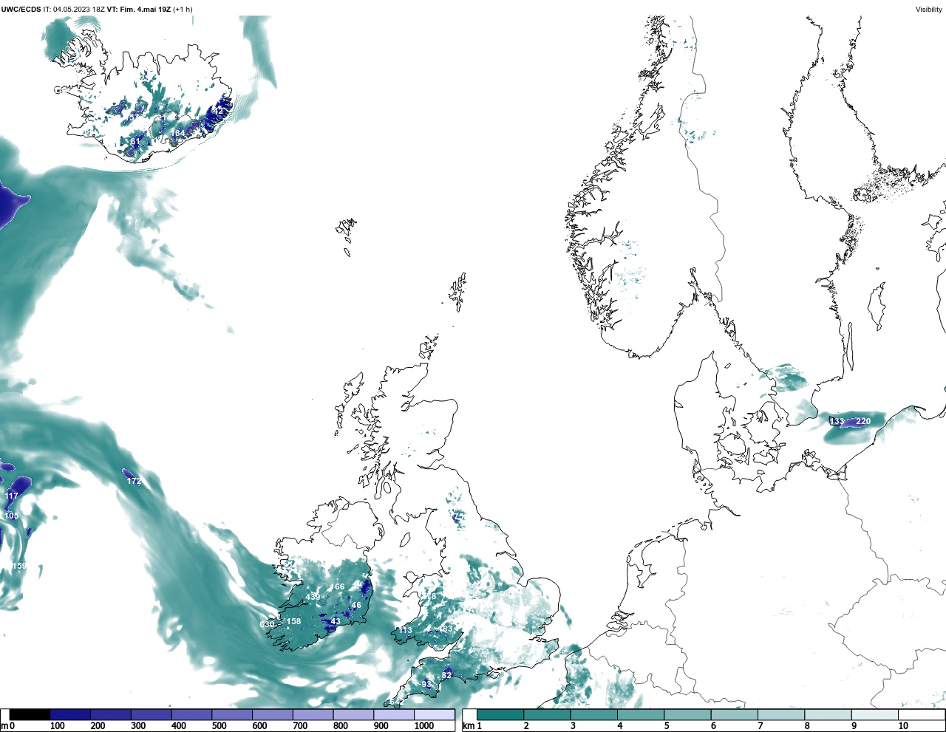The image size is (946, 732).
Task: Click the 5–6 km teal legend swatch
Action: 687,715
